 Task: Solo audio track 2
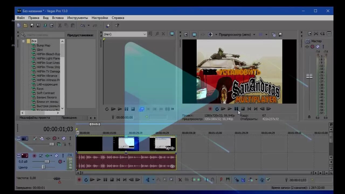coord(63,156)
